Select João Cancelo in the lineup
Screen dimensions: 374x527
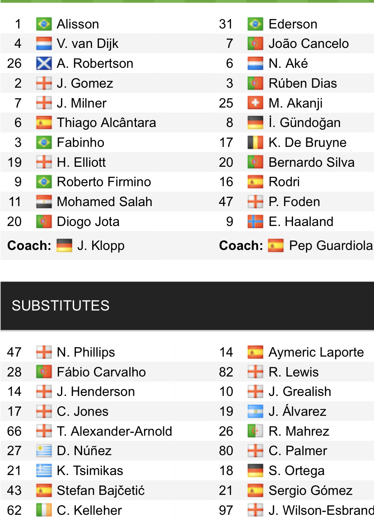[x=309, y=44]
